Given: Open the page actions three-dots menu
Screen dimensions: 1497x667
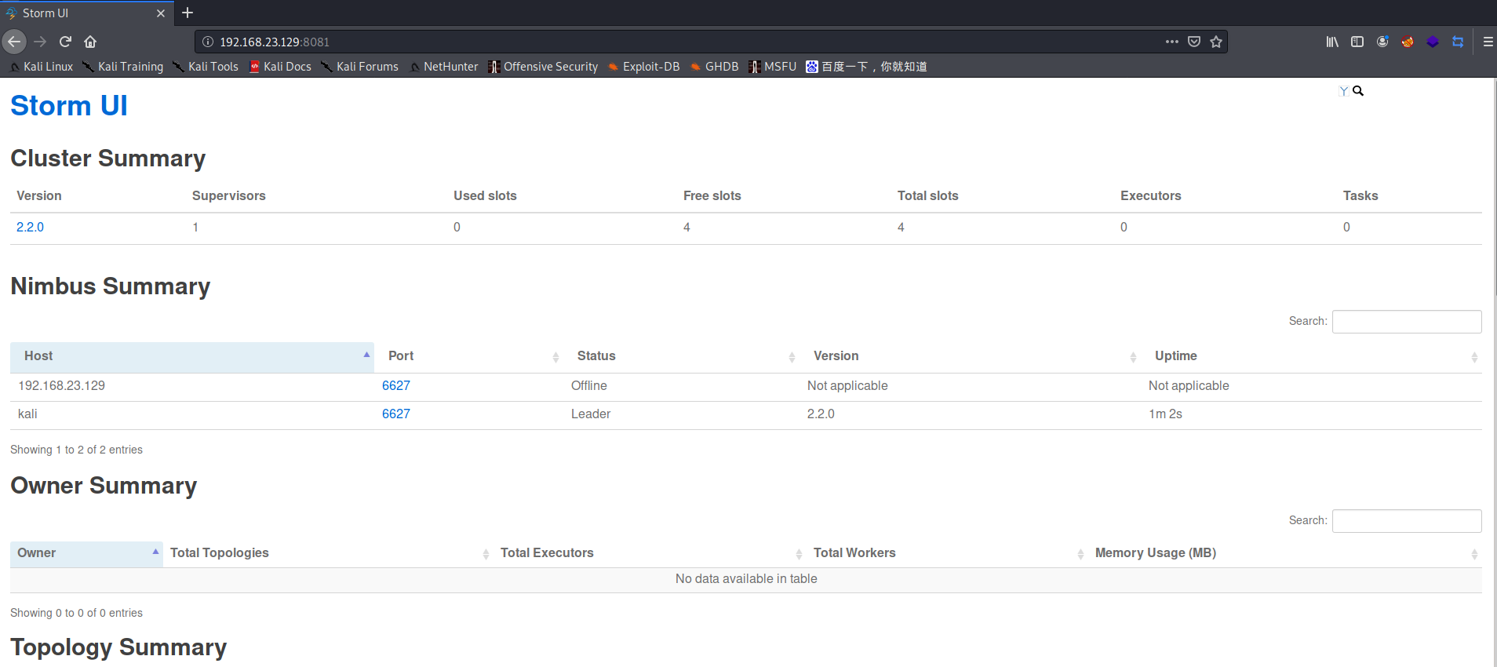Looking at the screenshot, I should click(1172, 42).
